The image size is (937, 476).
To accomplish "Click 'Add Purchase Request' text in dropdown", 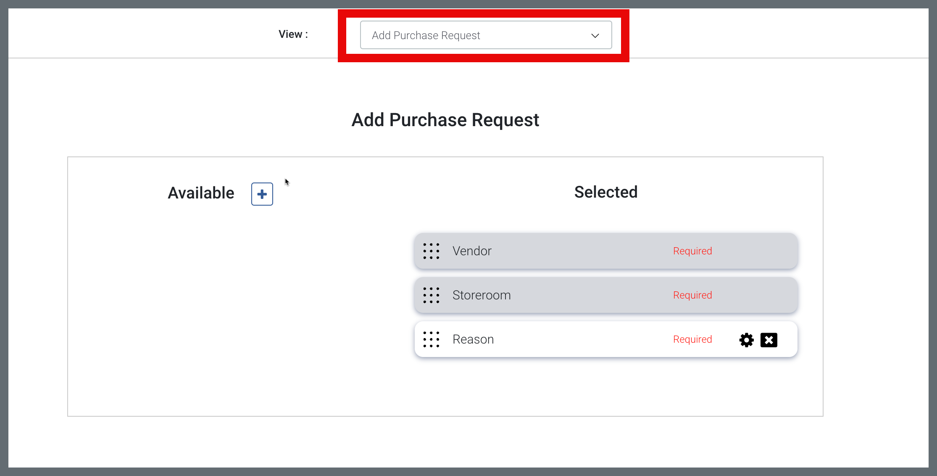I will pos(426,36).
